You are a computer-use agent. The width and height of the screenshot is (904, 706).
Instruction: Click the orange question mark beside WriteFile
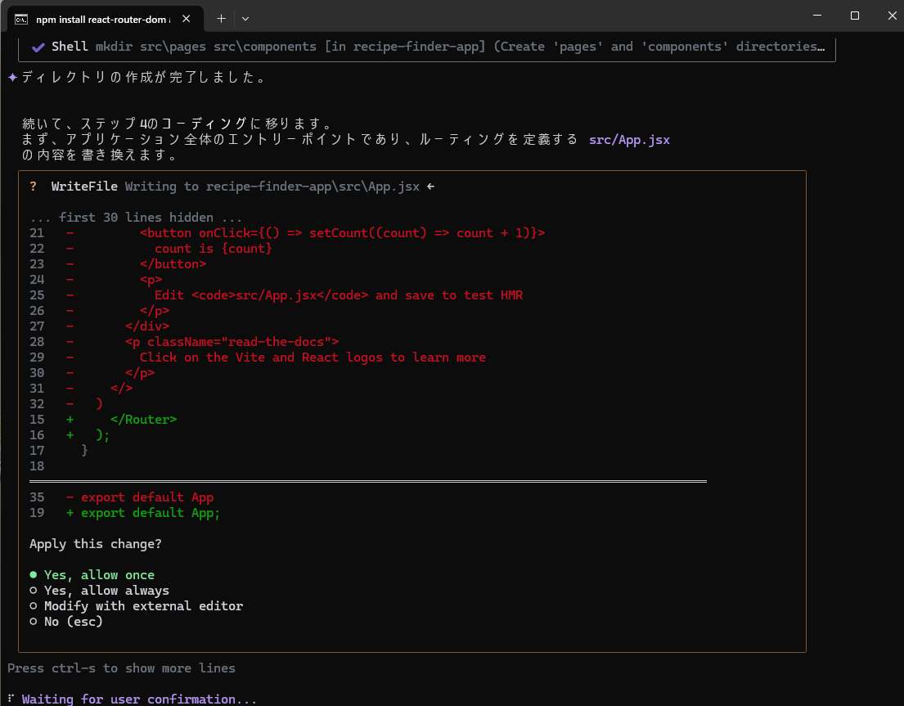34,187
